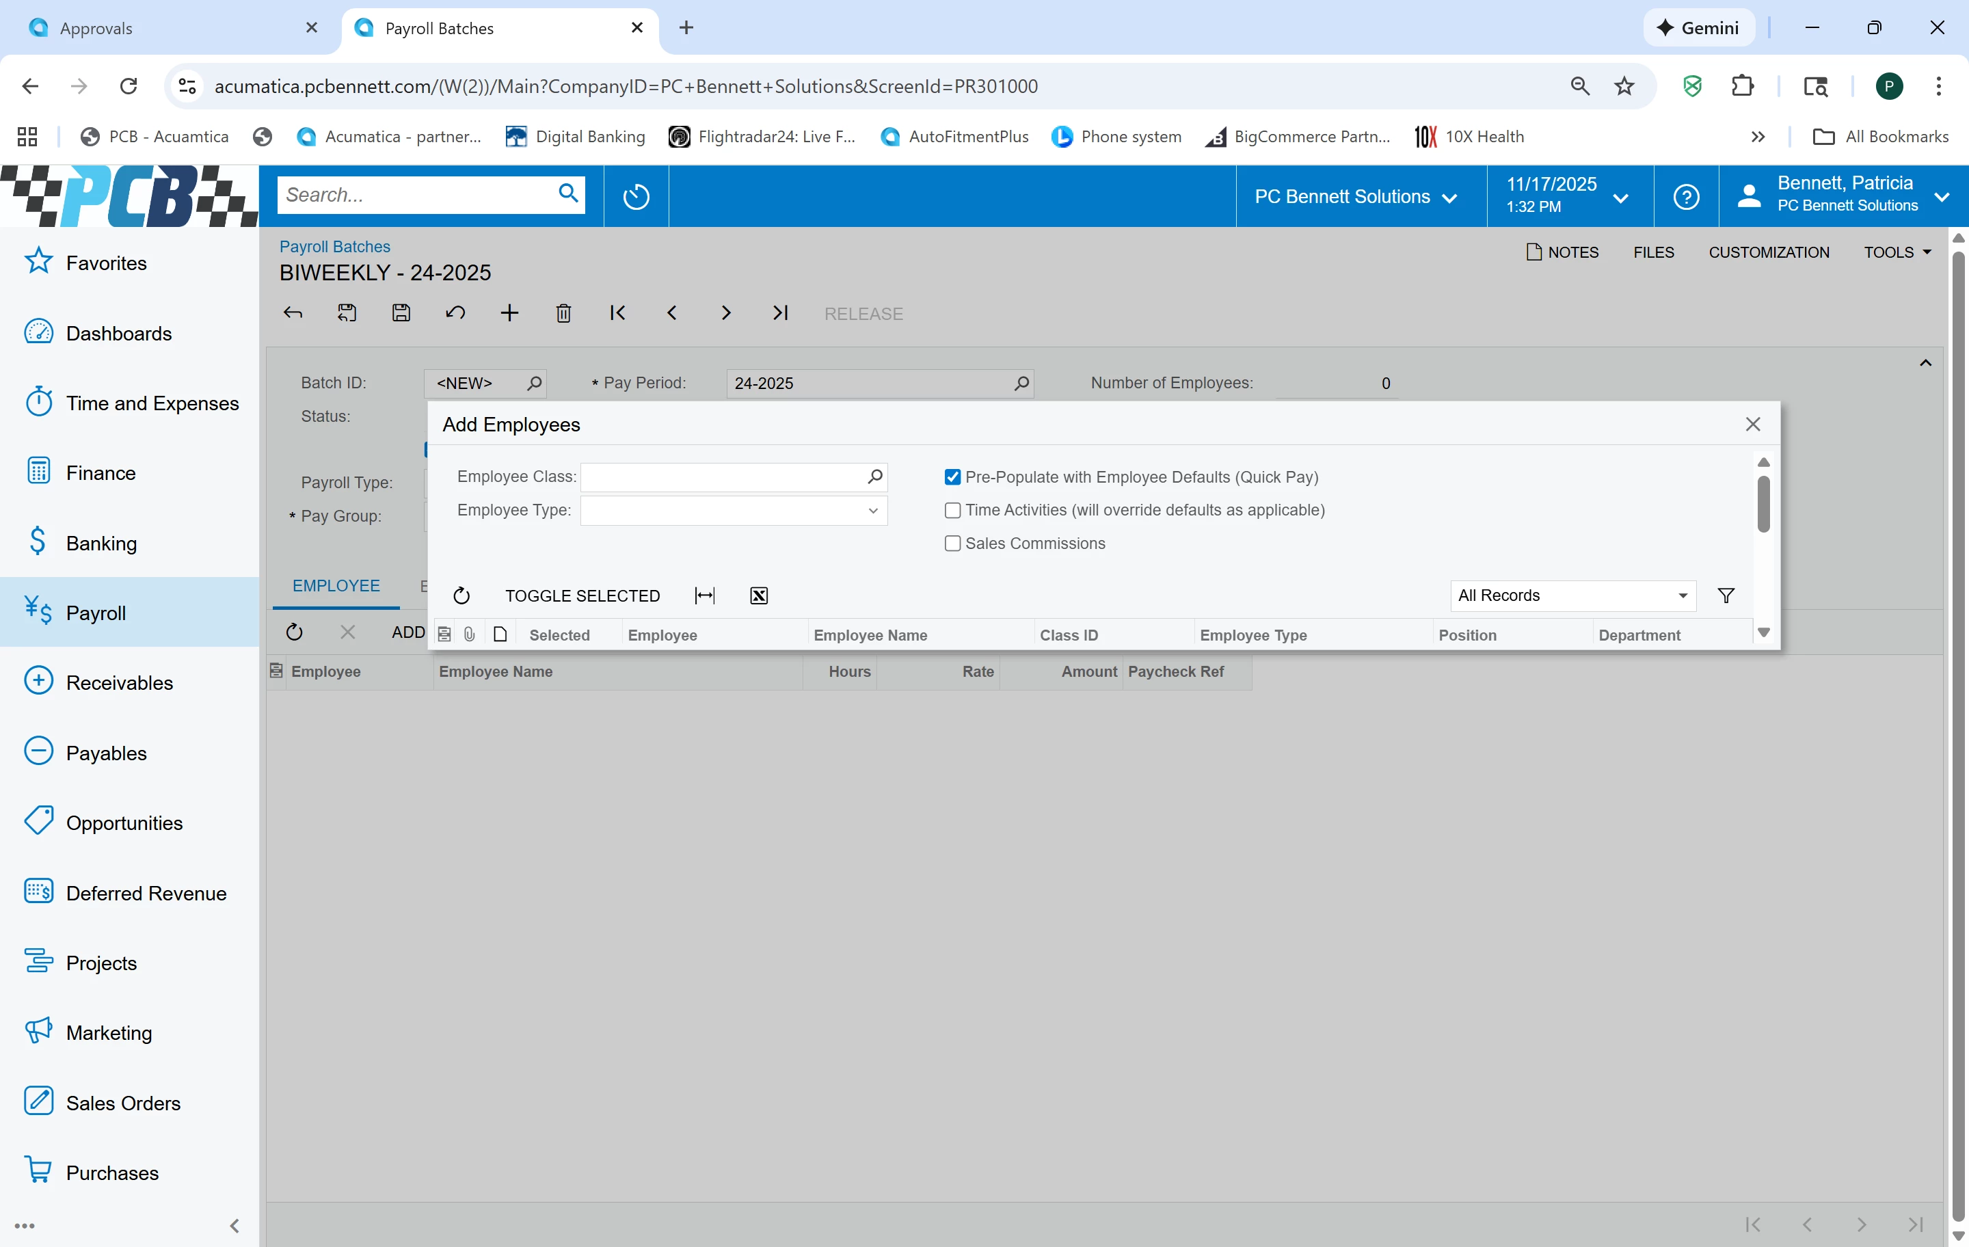The image size is (1969, 1247).
Task: Uncheck Pre-Populate with Employee Defaults checkbox
Action: [952, 477]
